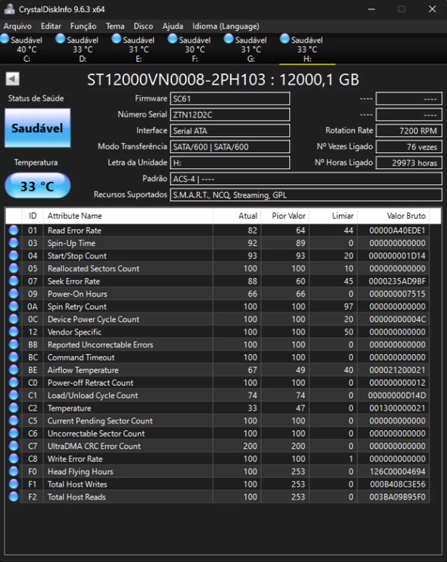447x562 pixels.
Task: Click the Firmware field SC61
Action: (x=230, y=99)
